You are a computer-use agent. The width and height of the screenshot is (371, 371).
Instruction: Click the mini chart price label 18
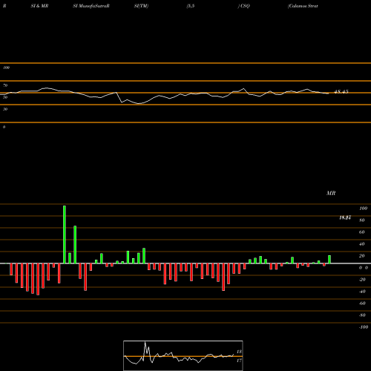[239, 352]
